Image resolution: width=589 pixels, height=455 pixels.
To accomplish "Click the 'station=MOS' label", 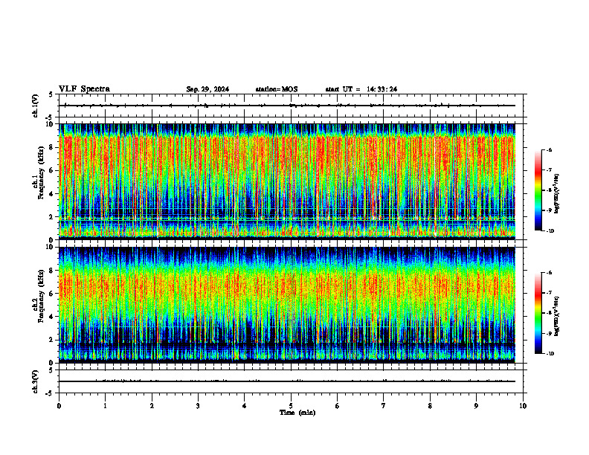I will coord(277,89).
